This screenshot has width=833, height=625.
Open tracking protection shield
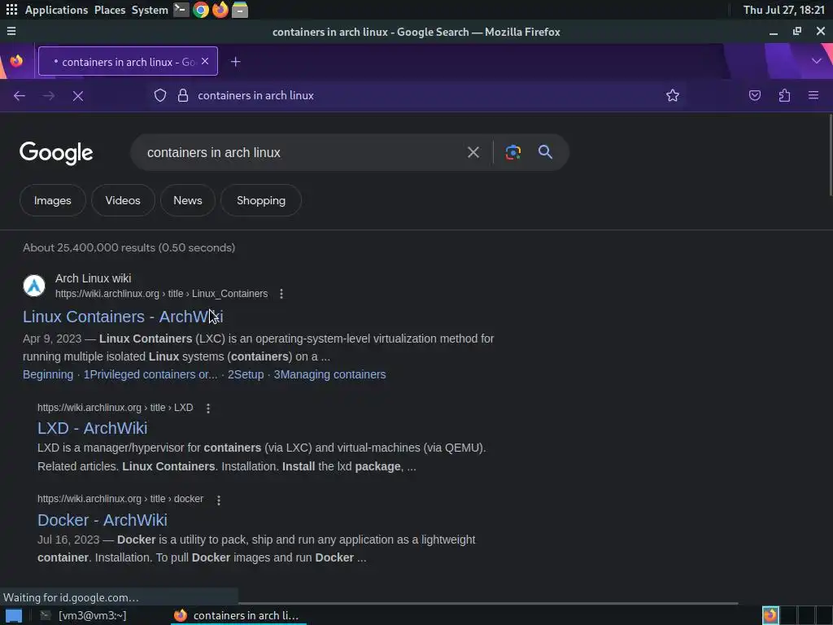[x=160, y=96]
